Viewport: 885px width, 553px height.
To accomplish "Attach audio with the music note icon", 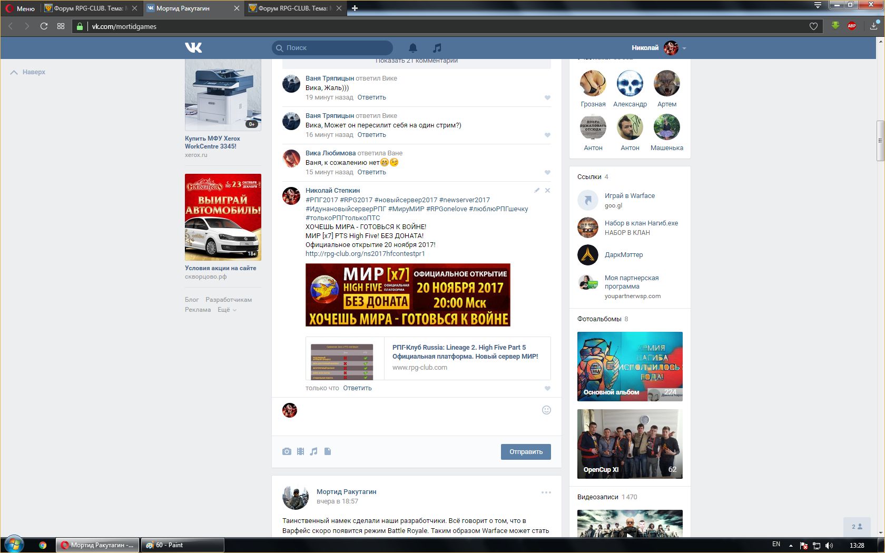I will [314, 451].
